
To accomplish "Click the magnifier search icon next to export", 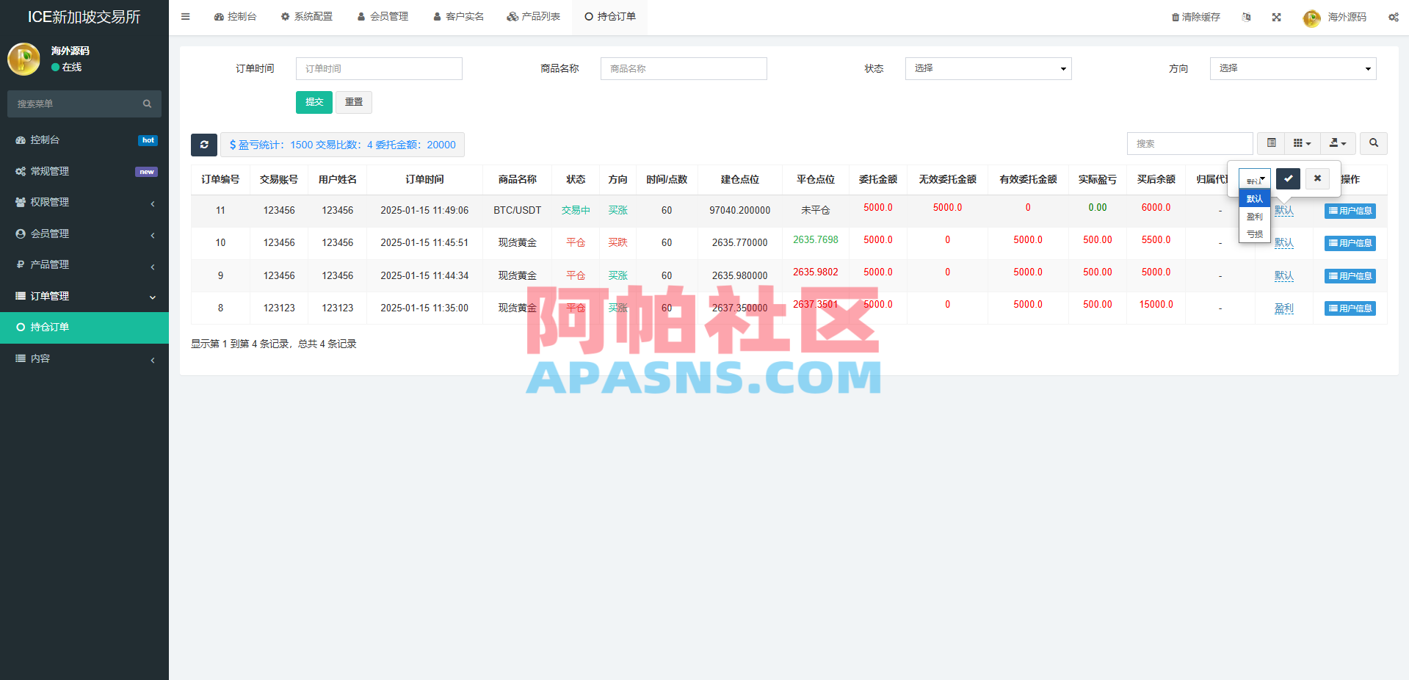I will coord(1372,143).
